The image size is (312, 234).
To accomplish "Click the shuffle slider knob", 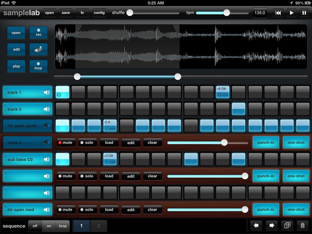I will pos(130,13).
